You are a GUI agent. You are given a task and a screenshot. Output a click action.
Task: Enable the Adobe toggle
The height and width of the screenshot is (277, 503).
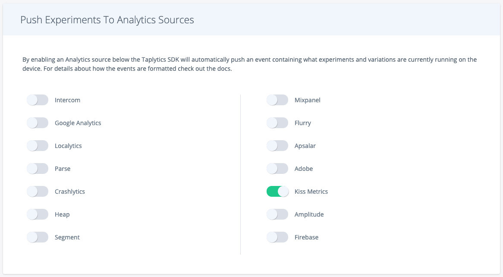(277, 169)
